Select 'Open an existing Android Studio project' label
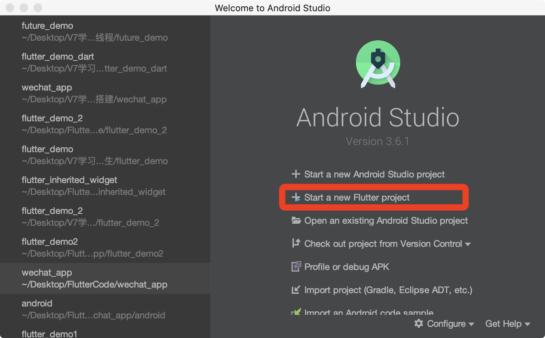Image resolution: width=545 pixels, height=338 pixels. 386,221
